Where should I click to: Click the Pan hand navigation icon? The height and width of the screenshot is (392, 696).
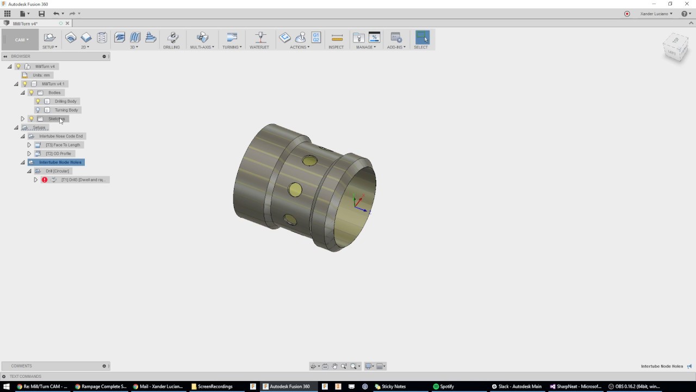point(334,366)
